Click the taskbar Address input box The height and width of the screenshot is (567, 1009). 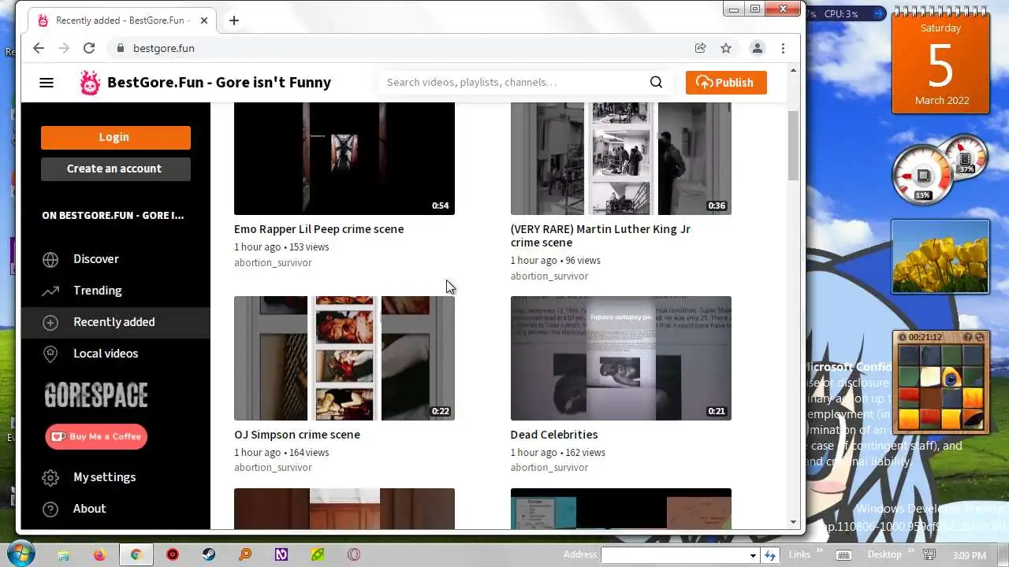[674, 555]
